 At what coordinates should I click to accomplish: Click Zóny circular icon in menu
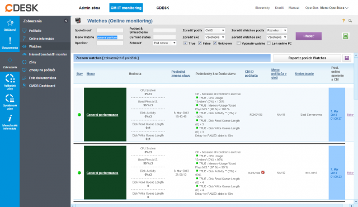coord(24,62)
